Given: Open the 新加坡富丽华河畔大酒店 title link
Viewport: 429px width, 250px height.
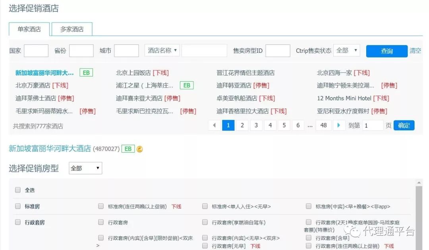Looking at the screenshot, I should [x=50, y=149].
